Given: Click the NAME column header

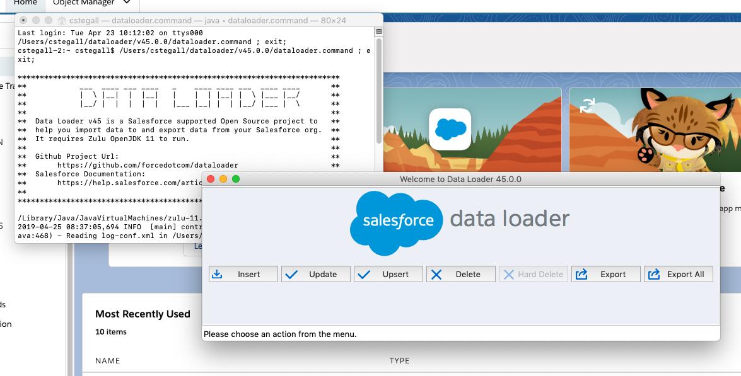Looking at the screenshot, I should [x=107, y=360].
